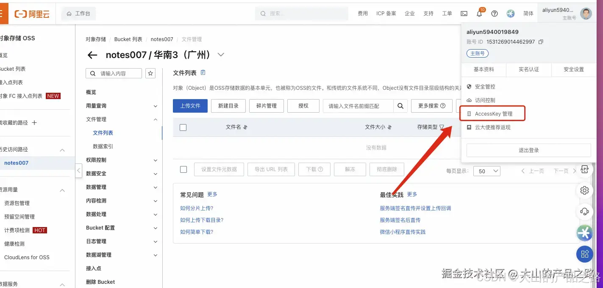
Task: Open the 费用 top menu
Action: (x=363, y=14)
